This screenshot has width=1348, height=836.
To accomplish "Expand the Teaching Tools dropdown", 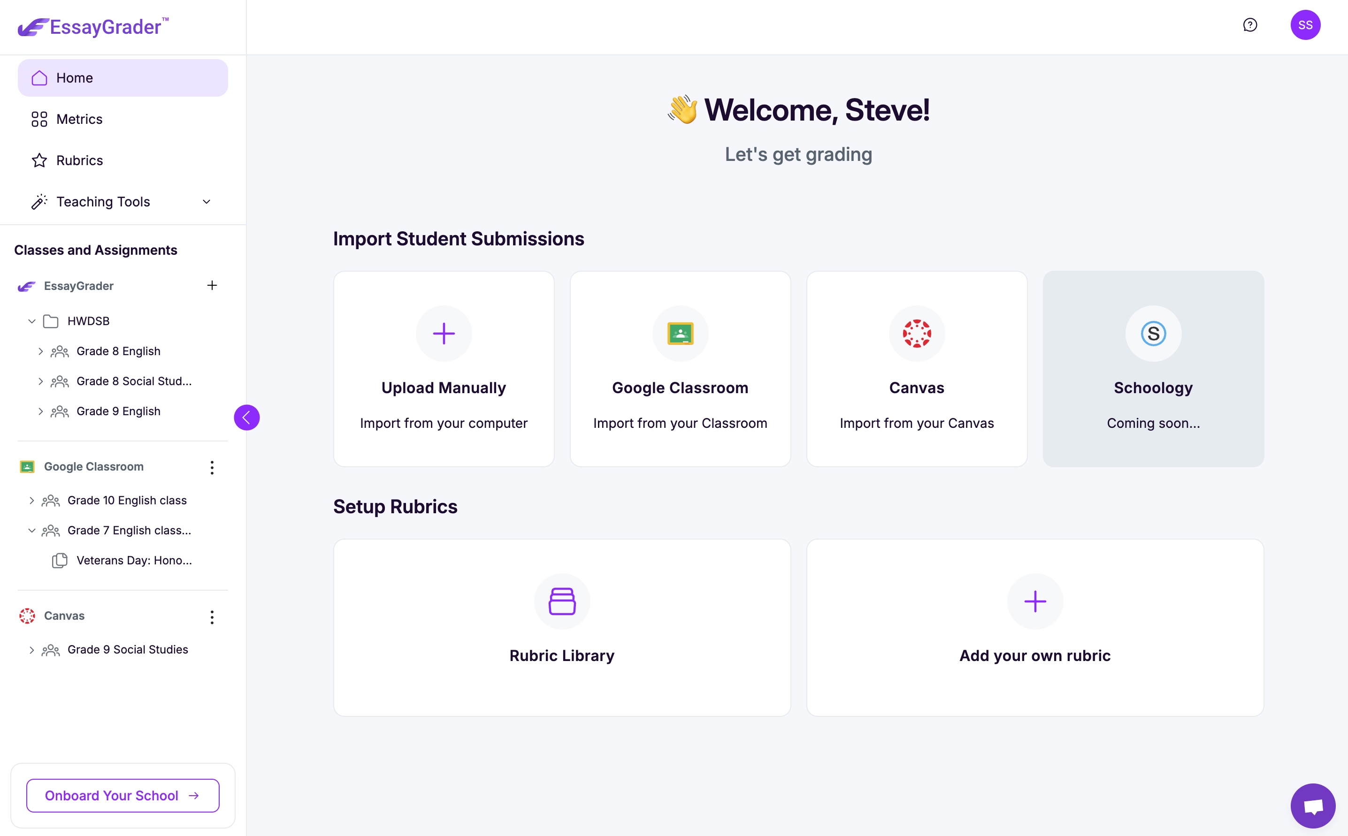I will pos(207,202).
